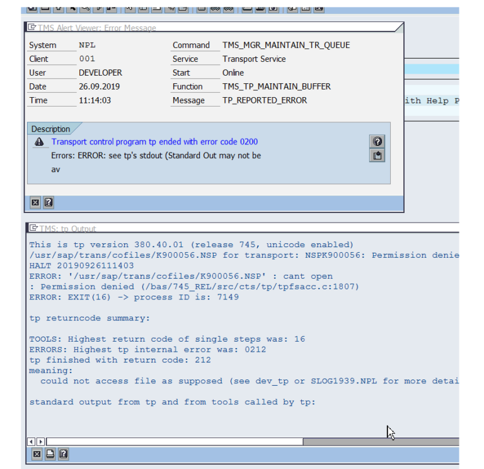This screenshot has height=469, width=484.
Task: Click the 'TOOLS: Highest return code' line
Action: pyautogui.click(x=167, y=339)
